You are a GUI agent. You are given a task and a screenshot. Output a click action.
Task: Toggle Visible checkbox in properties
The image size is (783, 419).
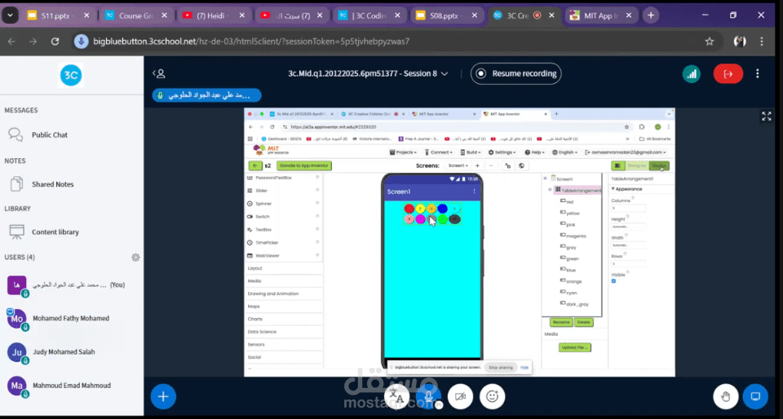click(x=613, y=281)
